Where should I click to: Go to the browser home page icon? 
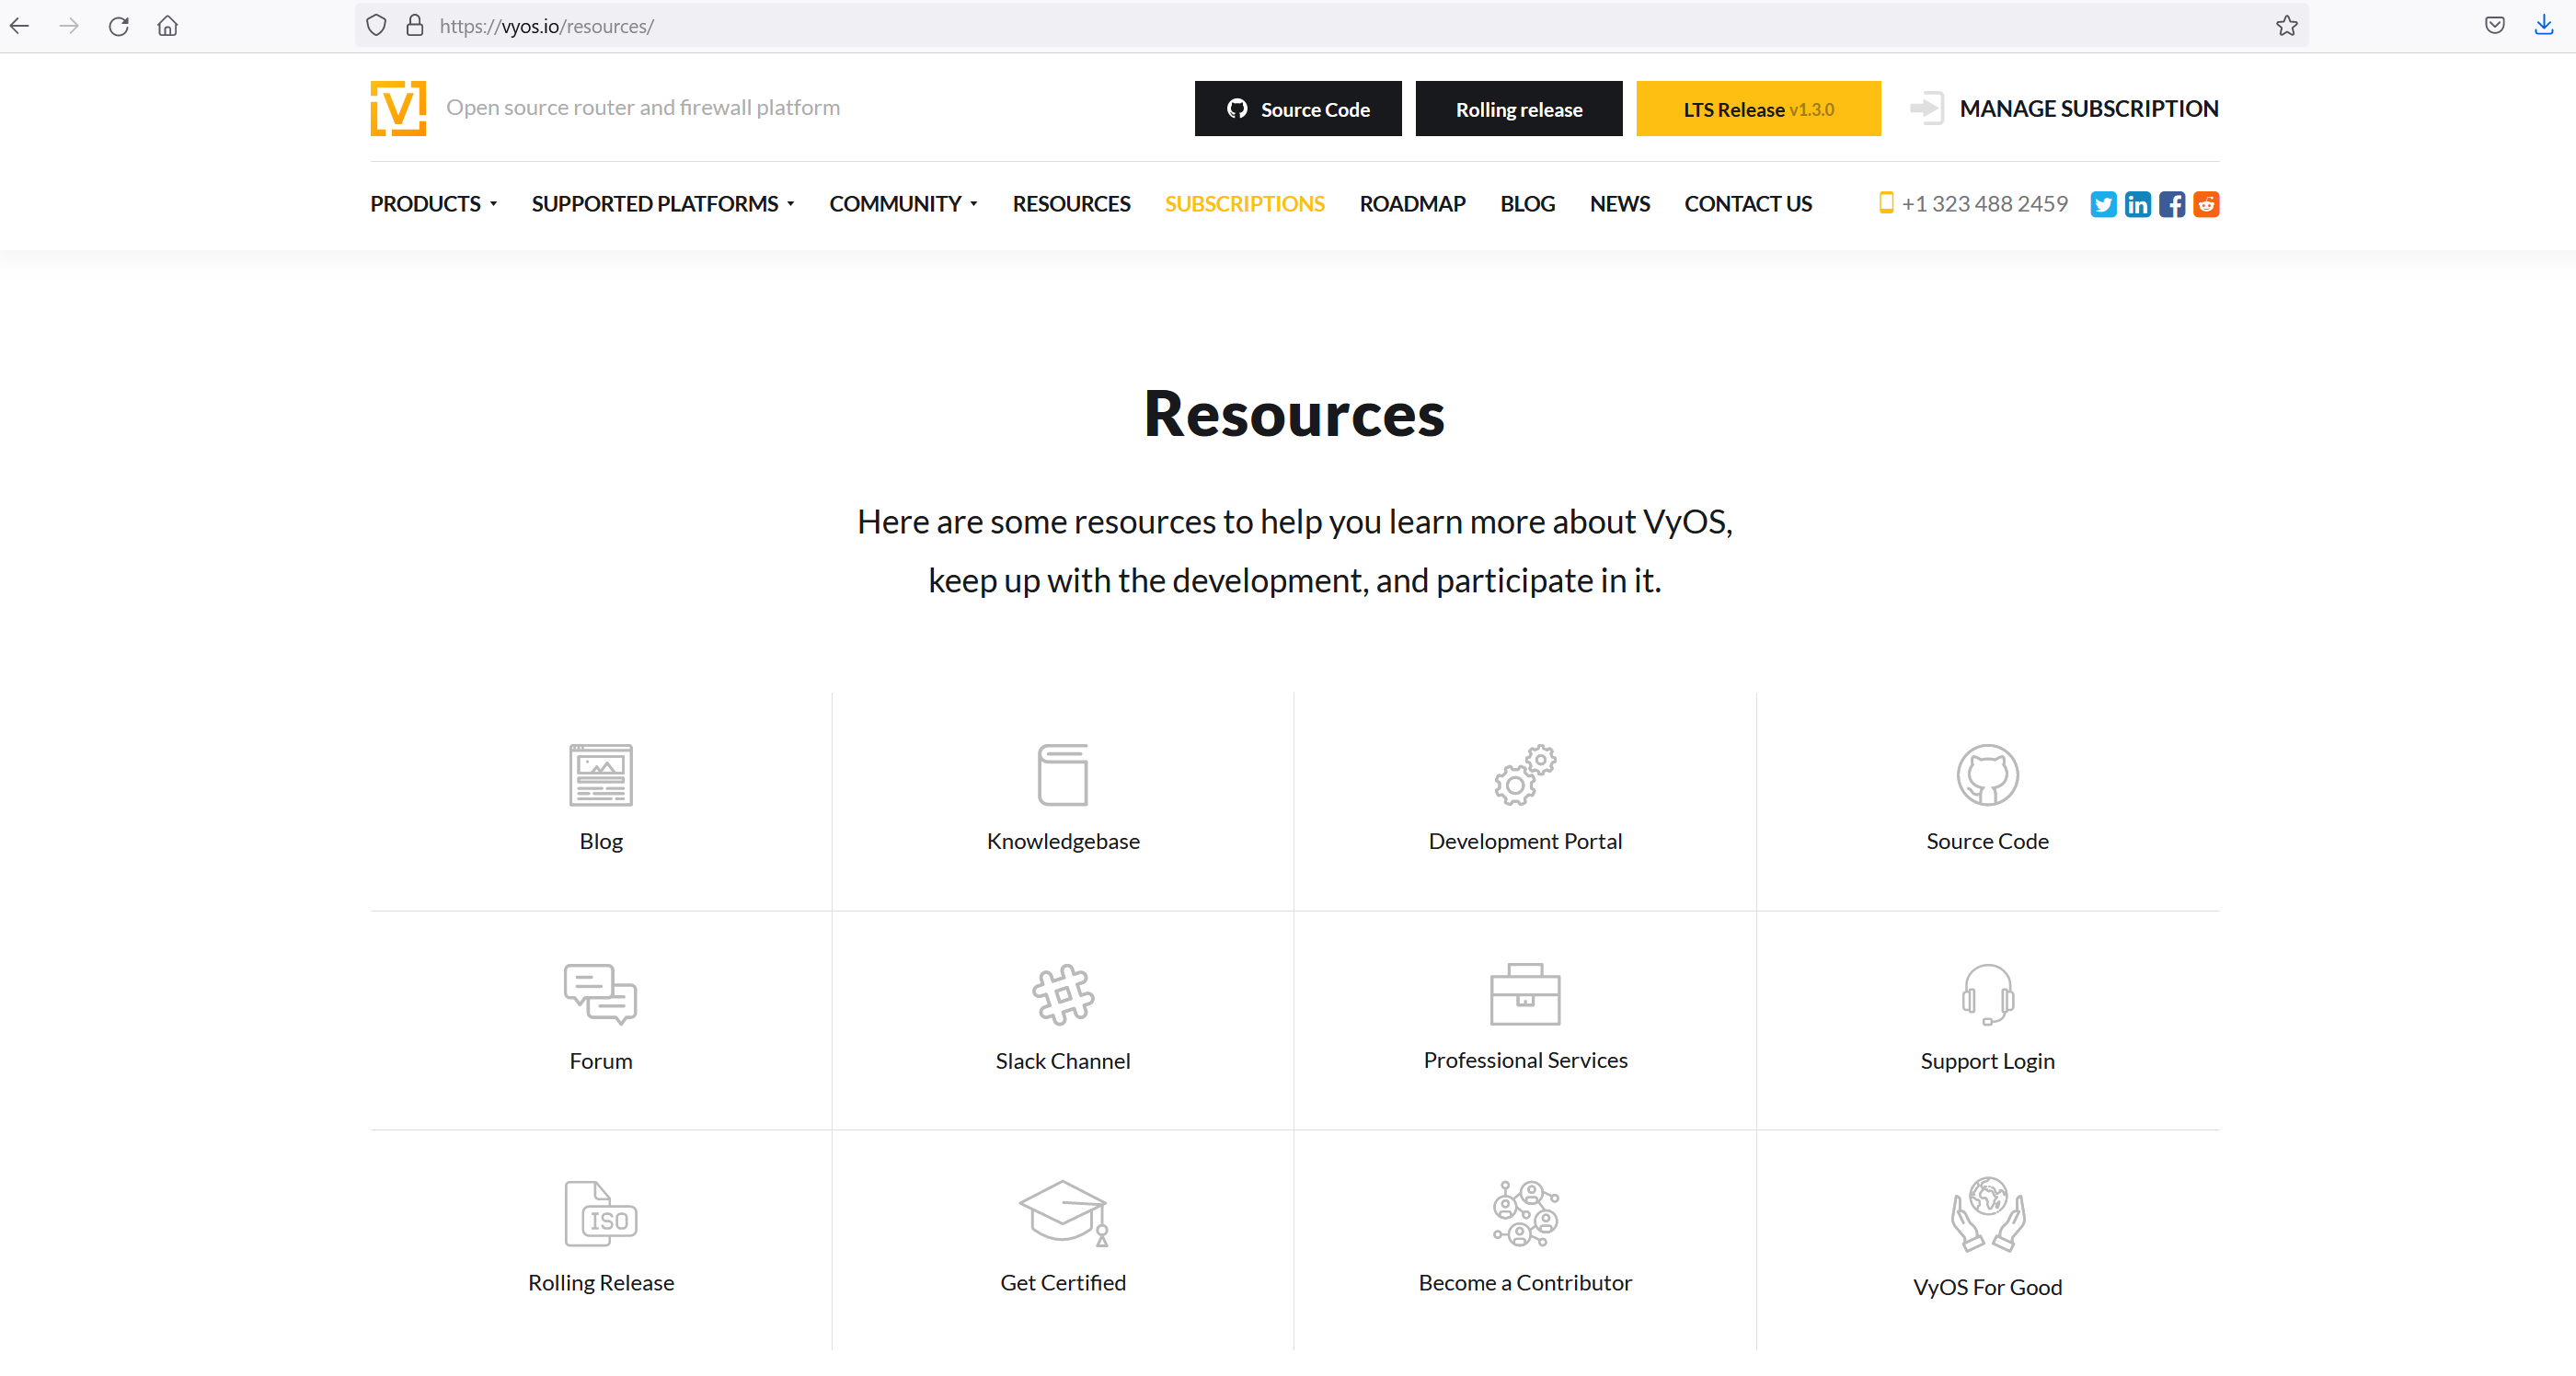(x=168, y=26)
